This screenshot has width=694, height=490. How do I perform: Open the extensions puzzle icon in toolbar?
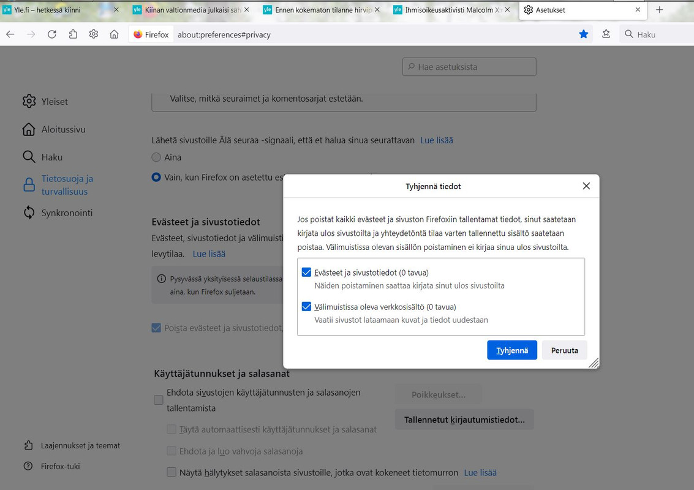[x=73, y=34]
